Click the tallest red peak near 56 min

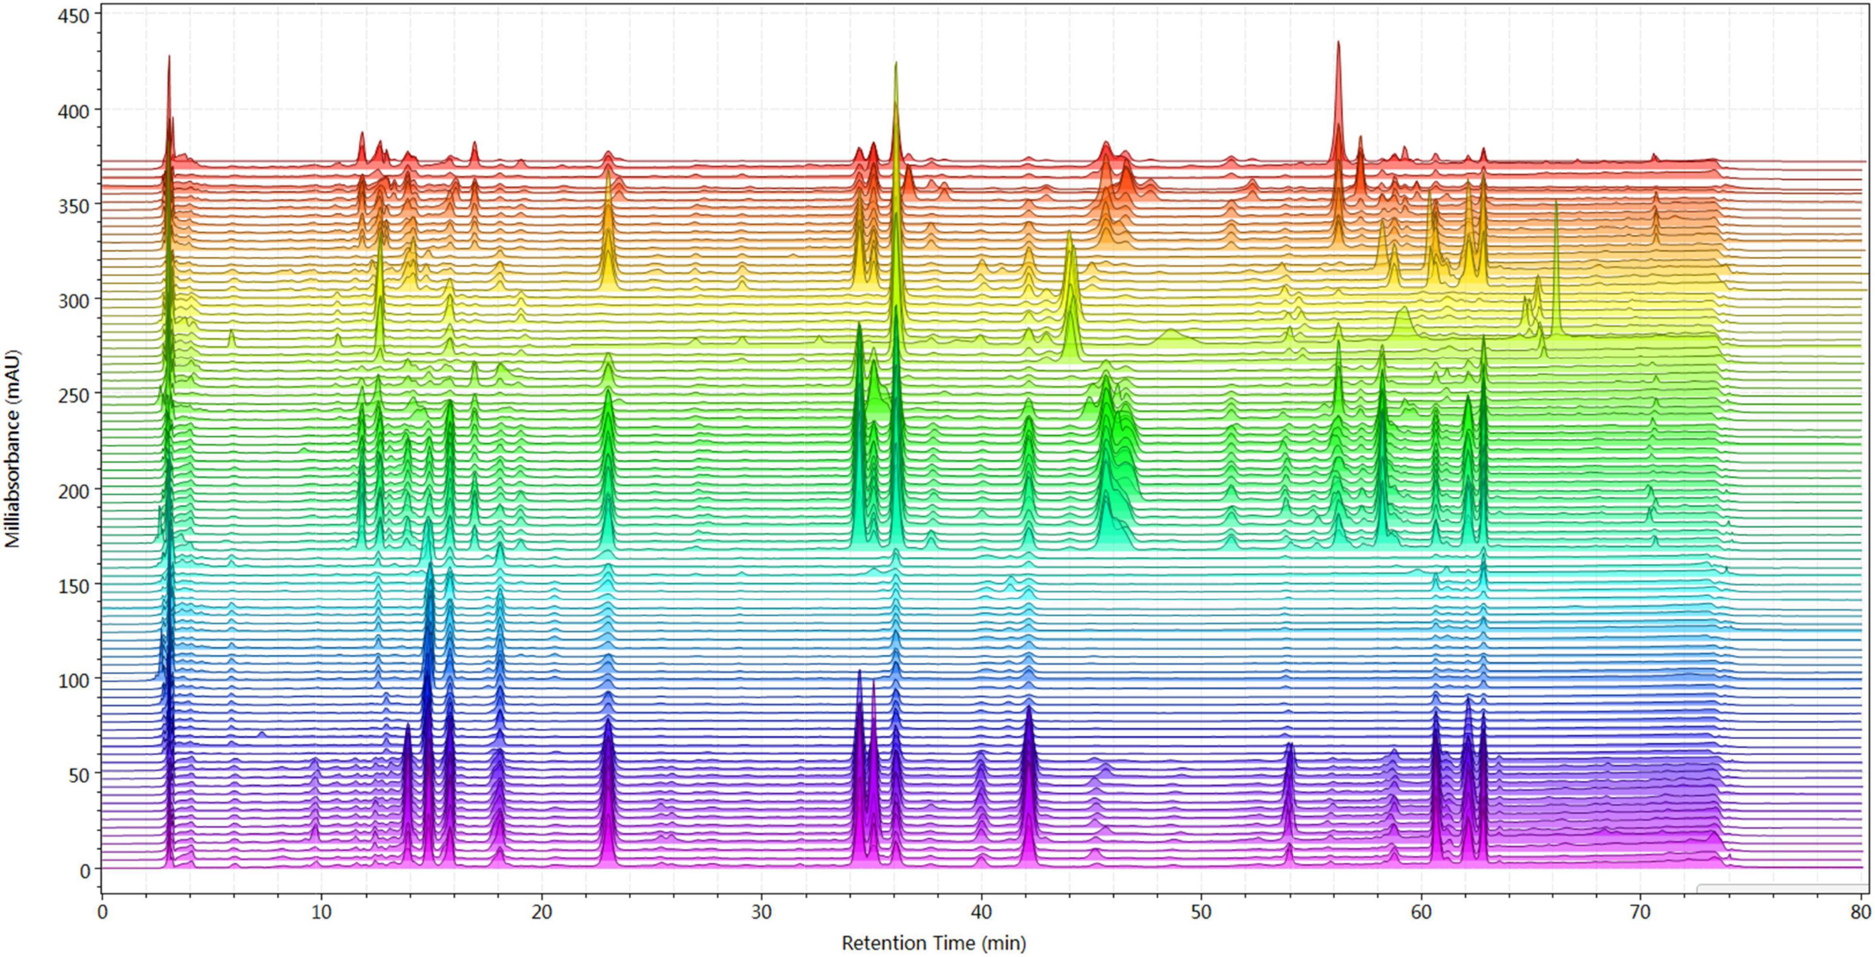tap(1338, 102)
